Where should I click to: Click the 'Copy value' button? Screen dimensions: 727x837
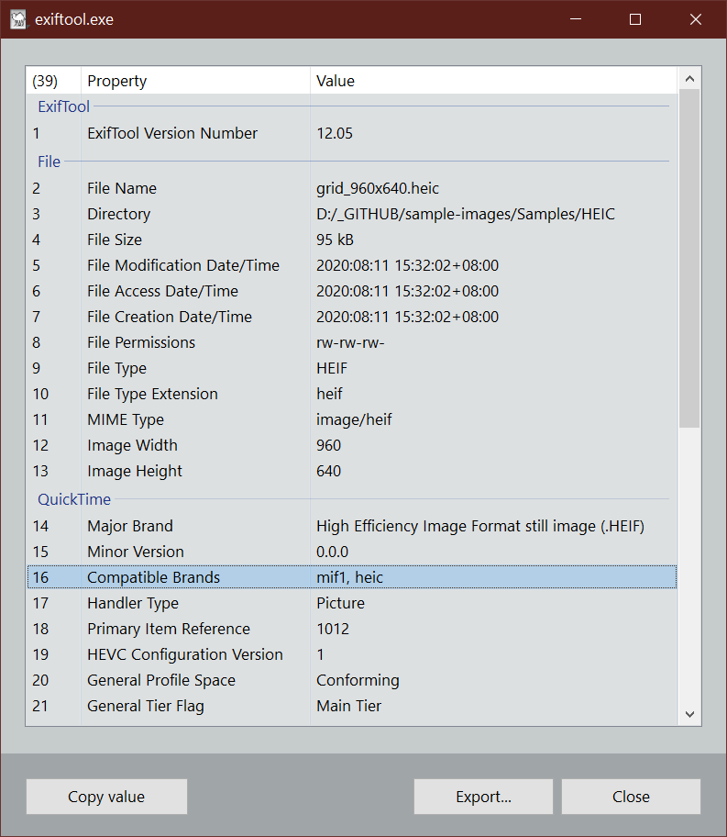click(105, 796)
